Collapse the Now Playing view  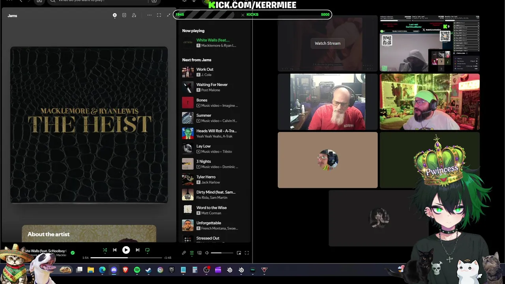click(169, 15)
